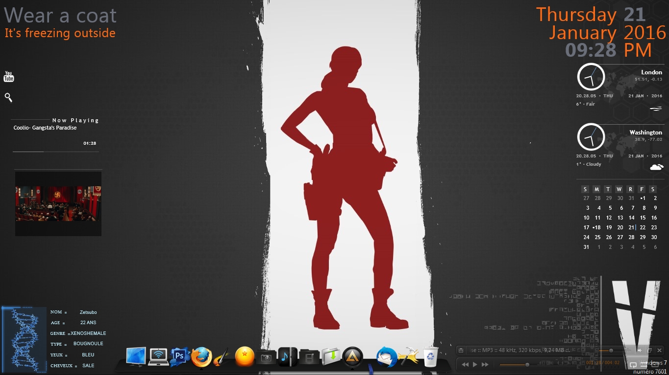Viewport: 669px width, 375px height.
Task: Open the Recycle Bin in dock
Action: tap(430, 357)
